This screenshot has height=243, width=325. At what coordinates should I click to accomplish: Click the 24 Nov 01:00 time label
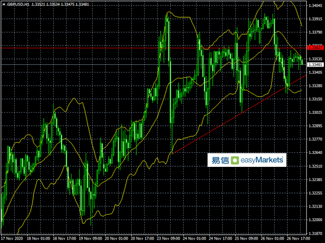195,238
